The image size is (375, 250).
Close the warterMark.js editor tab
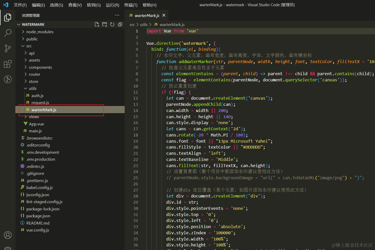(164, 15)
